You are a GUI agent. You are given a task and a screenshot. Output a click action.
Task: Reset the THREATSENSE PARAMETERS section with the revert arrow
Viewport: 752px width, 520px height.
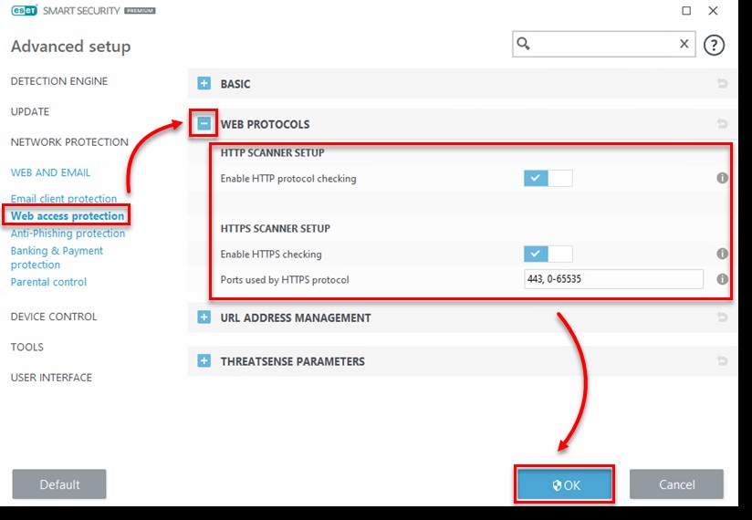click(722, 360)
